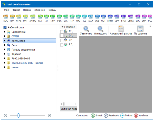The image size is (154, 121).
Task: Expand the news folder node
Action: [5, 67]
